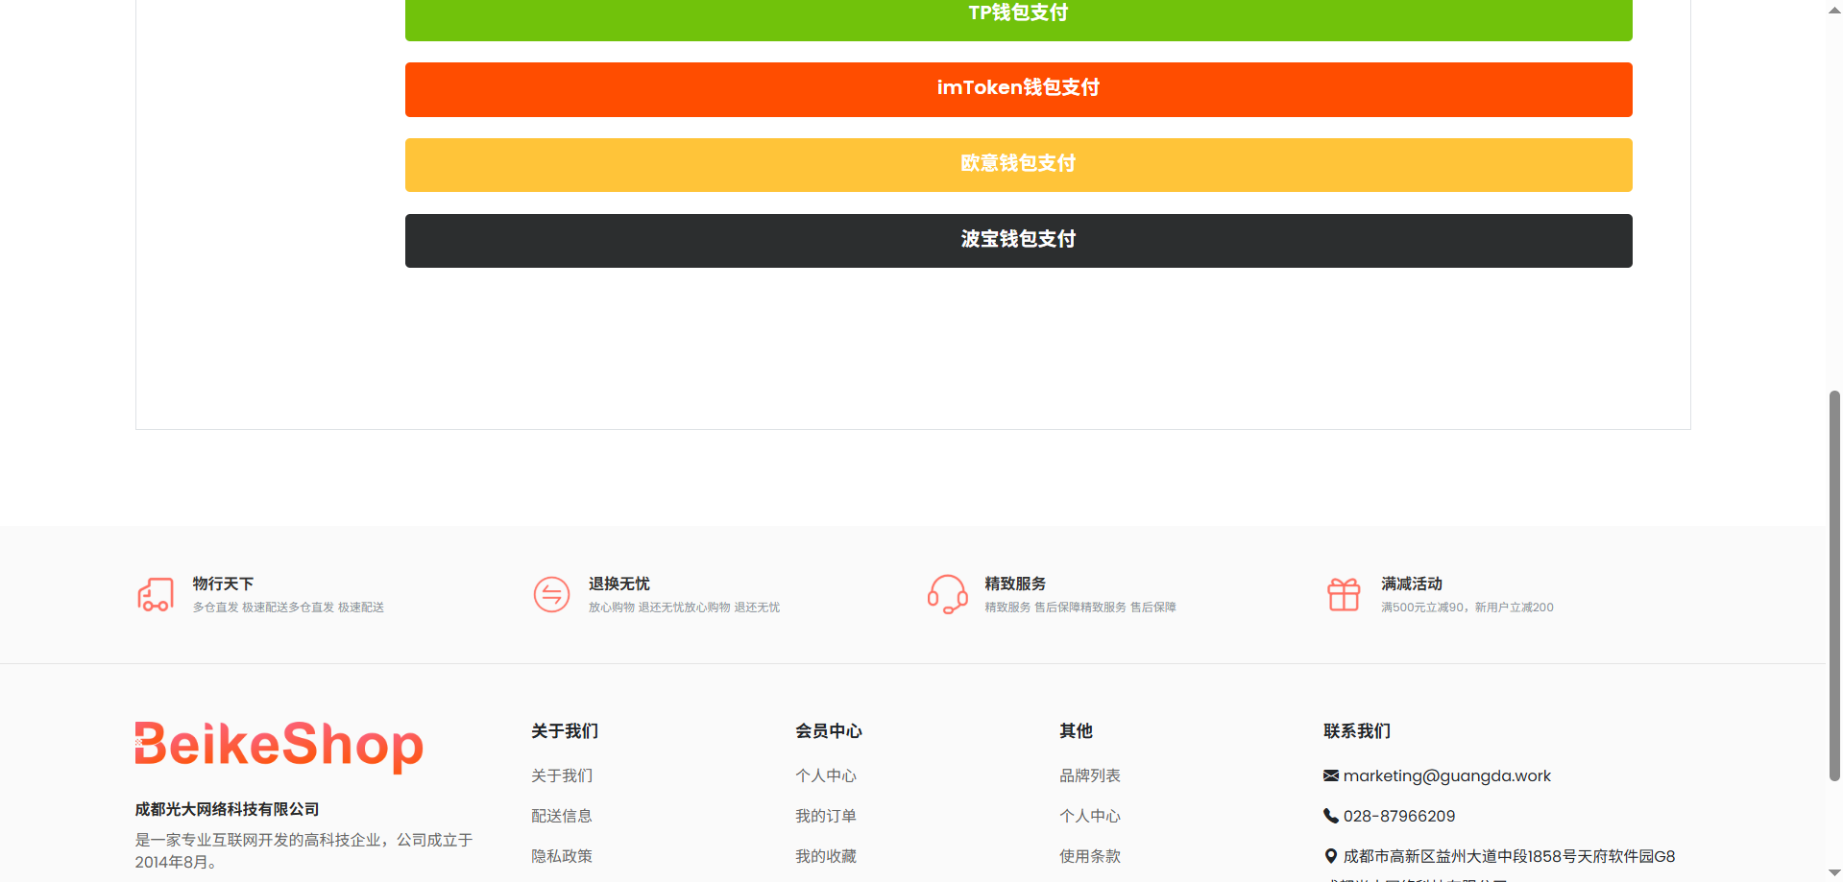Click the 关于我们 column heading
Image resolution: width=1843 pixels, height=882 pixels.
tap(565, 731)
